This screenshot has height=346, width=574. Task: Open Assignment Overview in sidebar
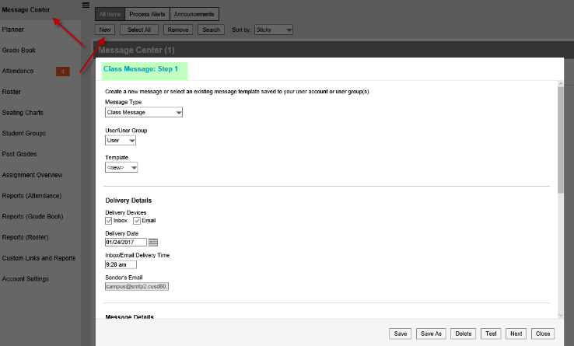pyautogui.click(x=32, y=175)
